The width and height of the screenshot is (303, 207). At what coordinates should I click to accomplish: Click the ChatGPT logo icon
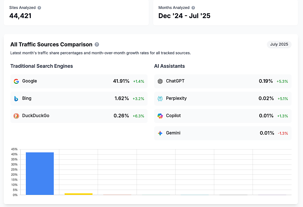(160, 81)
